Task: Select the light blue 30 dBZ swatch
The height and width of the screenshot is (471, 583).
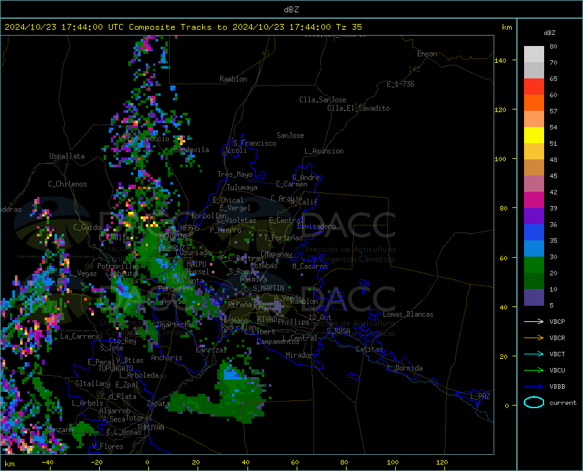Action: tap(534, 249)
